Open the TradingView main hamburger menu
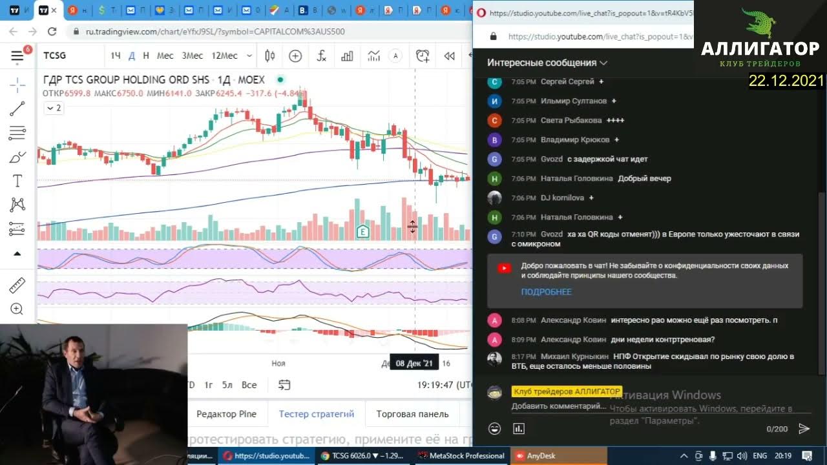Screen dimensions: 827x465 (17, 56)
